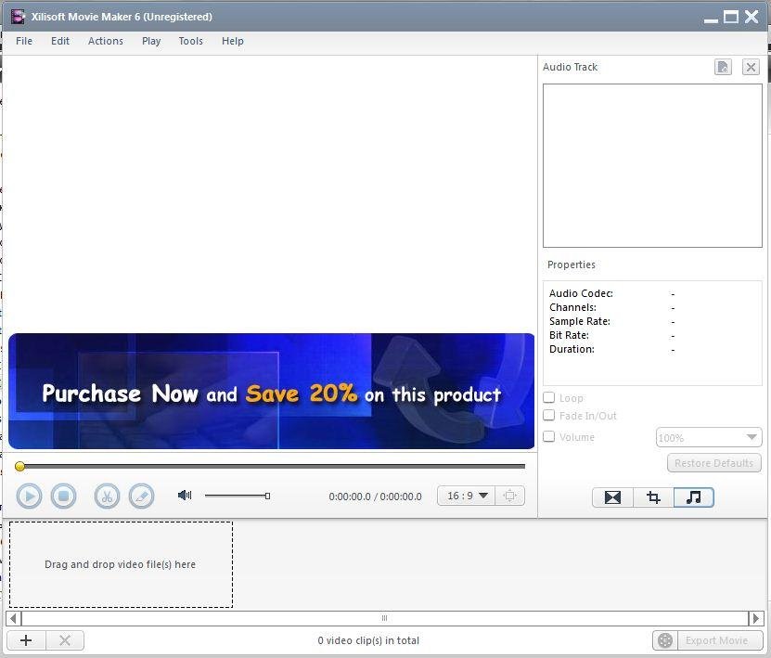This screenshot has height=658, width=771.
Task: Click add audio file icon in Audio Track
Action: coord(723,67)
